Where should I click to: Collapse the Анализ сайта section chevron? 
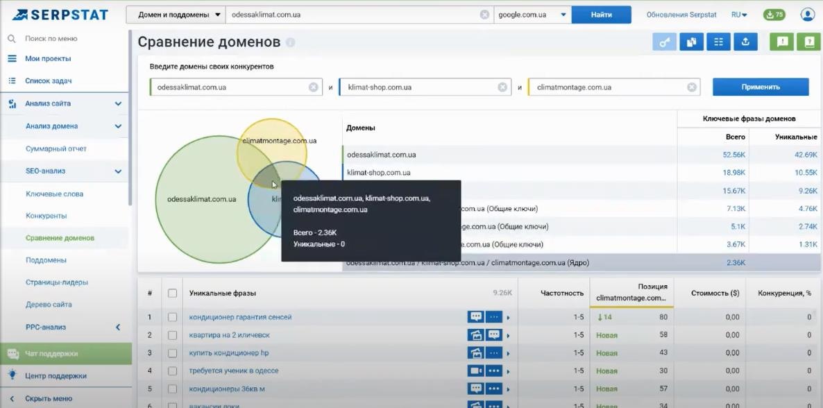pyautogui.click(x=118, y=104)
